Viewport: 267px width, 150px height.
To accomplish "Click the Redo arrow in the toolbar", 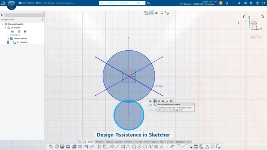I will [x=92, y=146].
